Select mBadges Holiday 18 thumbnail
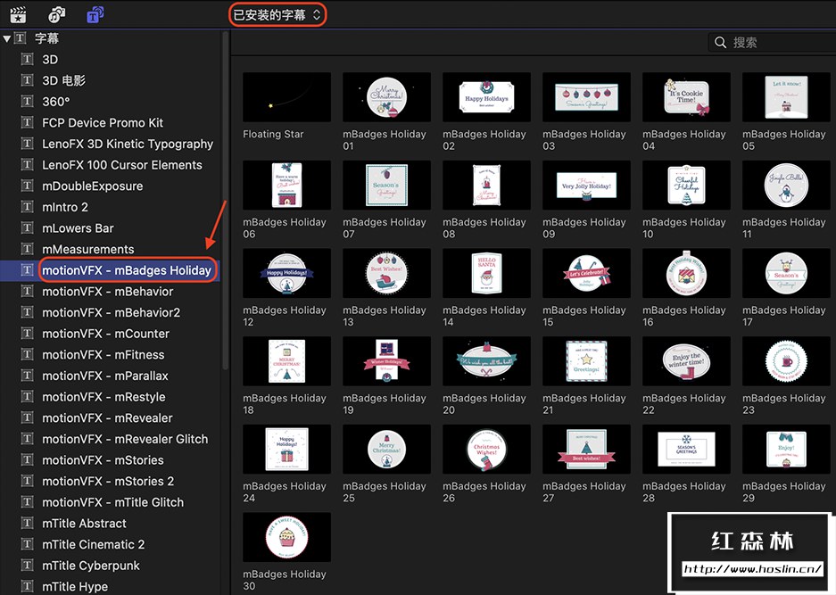 point(286,361)
